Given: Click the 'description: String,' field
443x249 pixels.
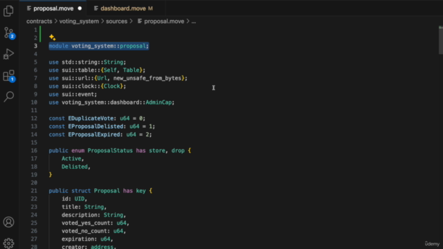Looking at the screenshot, I should point(94,215).
